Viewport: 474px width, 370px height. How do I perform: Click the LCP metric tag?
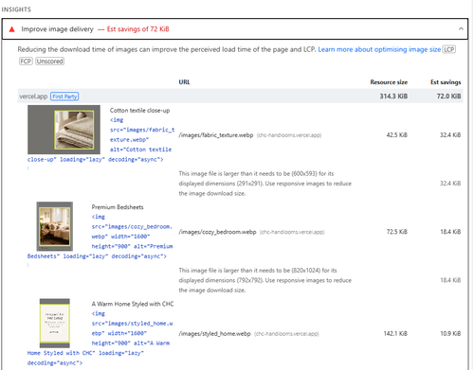(x=448, y=49)
